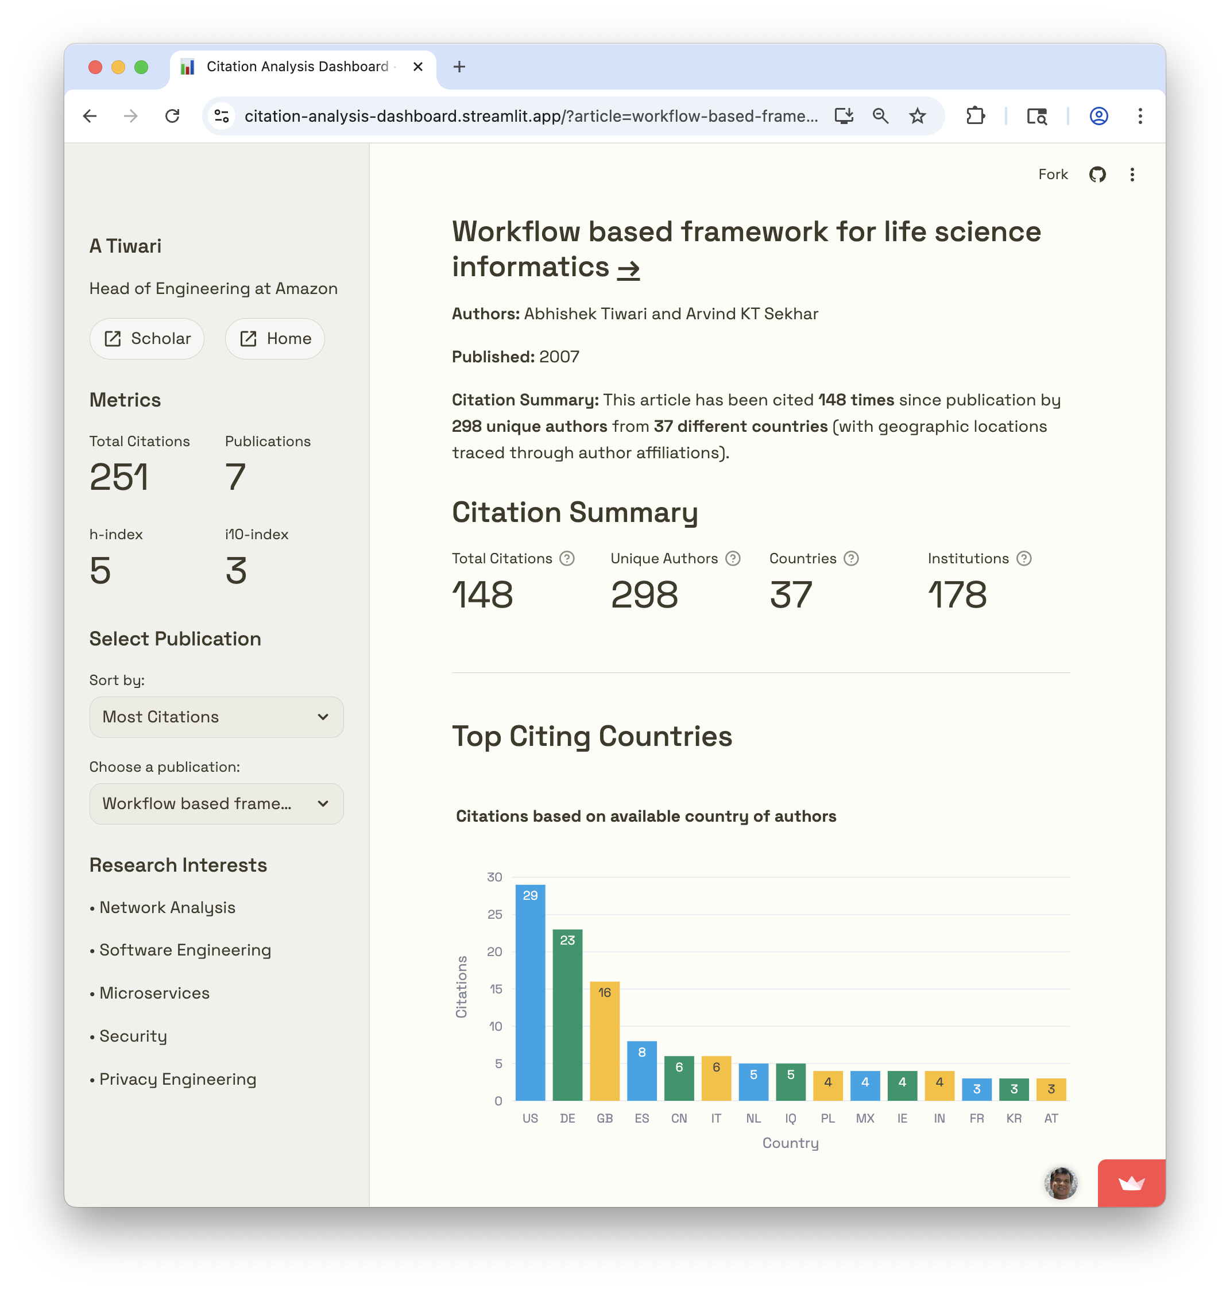1230x1292 pixels.
Task: Click the 'Software Engineering' research interest
Action: tap(185, 950)
